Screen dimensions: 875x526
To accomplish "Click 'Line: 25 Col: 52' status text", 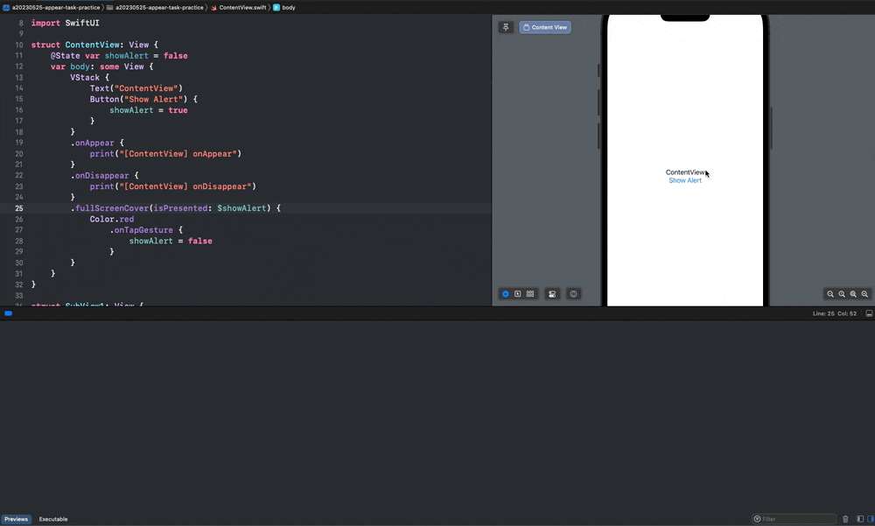I will tap(834, 313).
